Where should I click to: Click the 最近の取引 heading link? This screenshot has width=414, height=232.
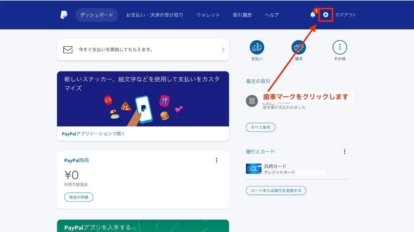pos(258,81)
